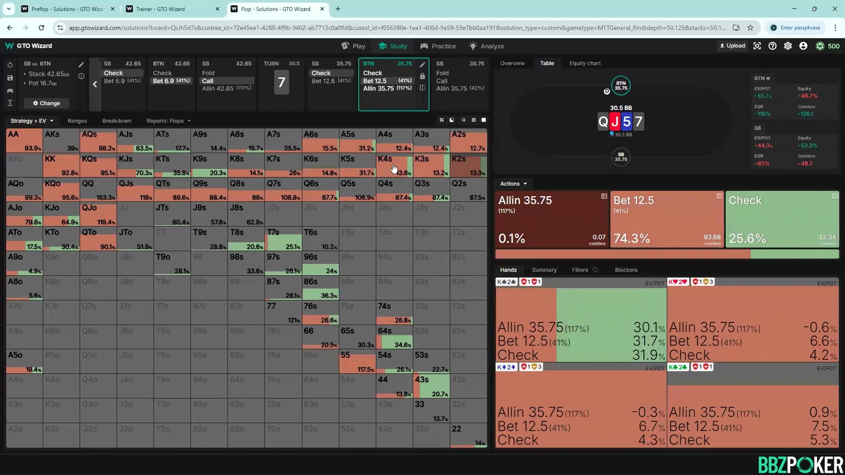
Task: Switch to the Equity chart tab
Action: [585, 63]
